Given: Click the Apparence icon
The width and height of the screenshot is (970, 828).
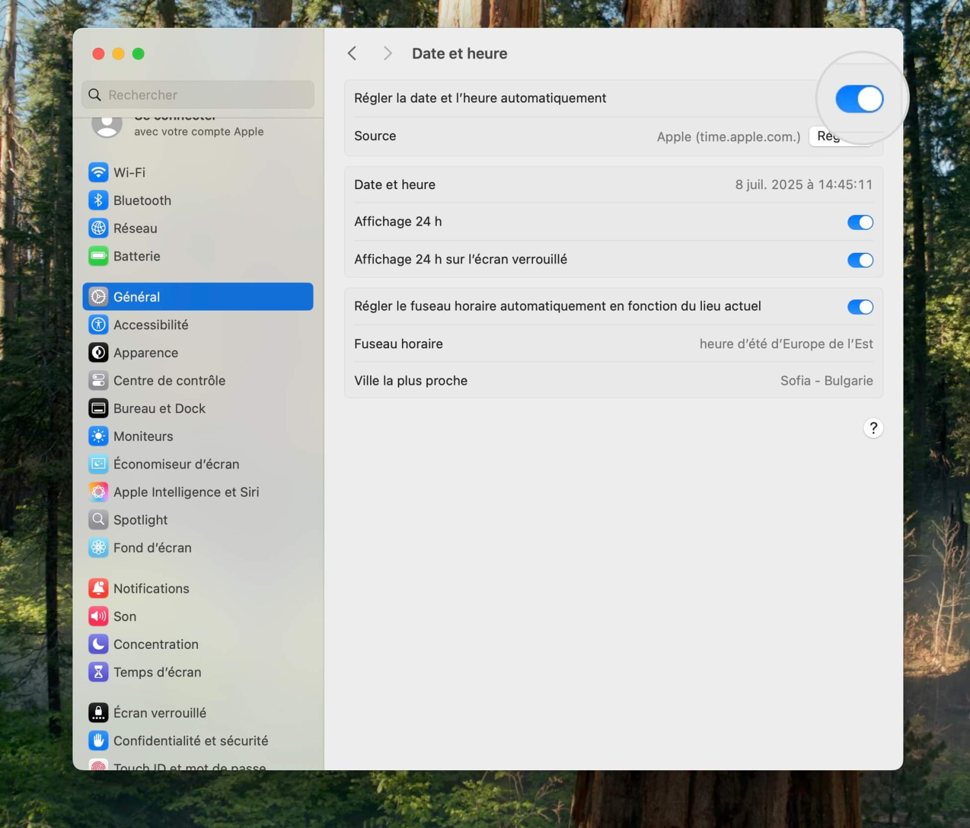Looking at the screenshot, I should coord(98,352).
